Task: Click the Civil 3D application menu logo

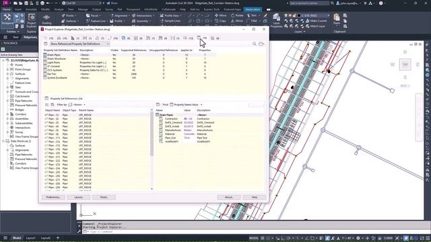Action: (x=5, y=3)
